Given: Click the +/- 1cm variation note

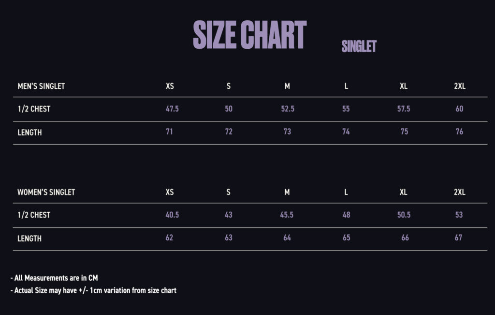Looking at the screenshot, I should 93,290.
